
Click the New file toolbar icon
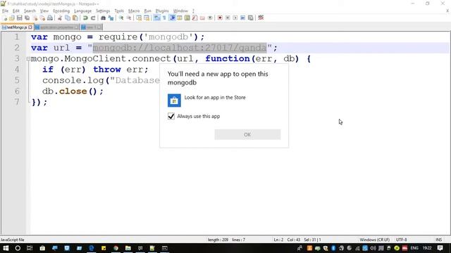tap(5, 18)
